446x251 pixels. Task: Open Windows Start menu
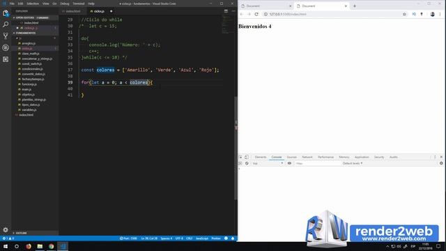(6, 246)
